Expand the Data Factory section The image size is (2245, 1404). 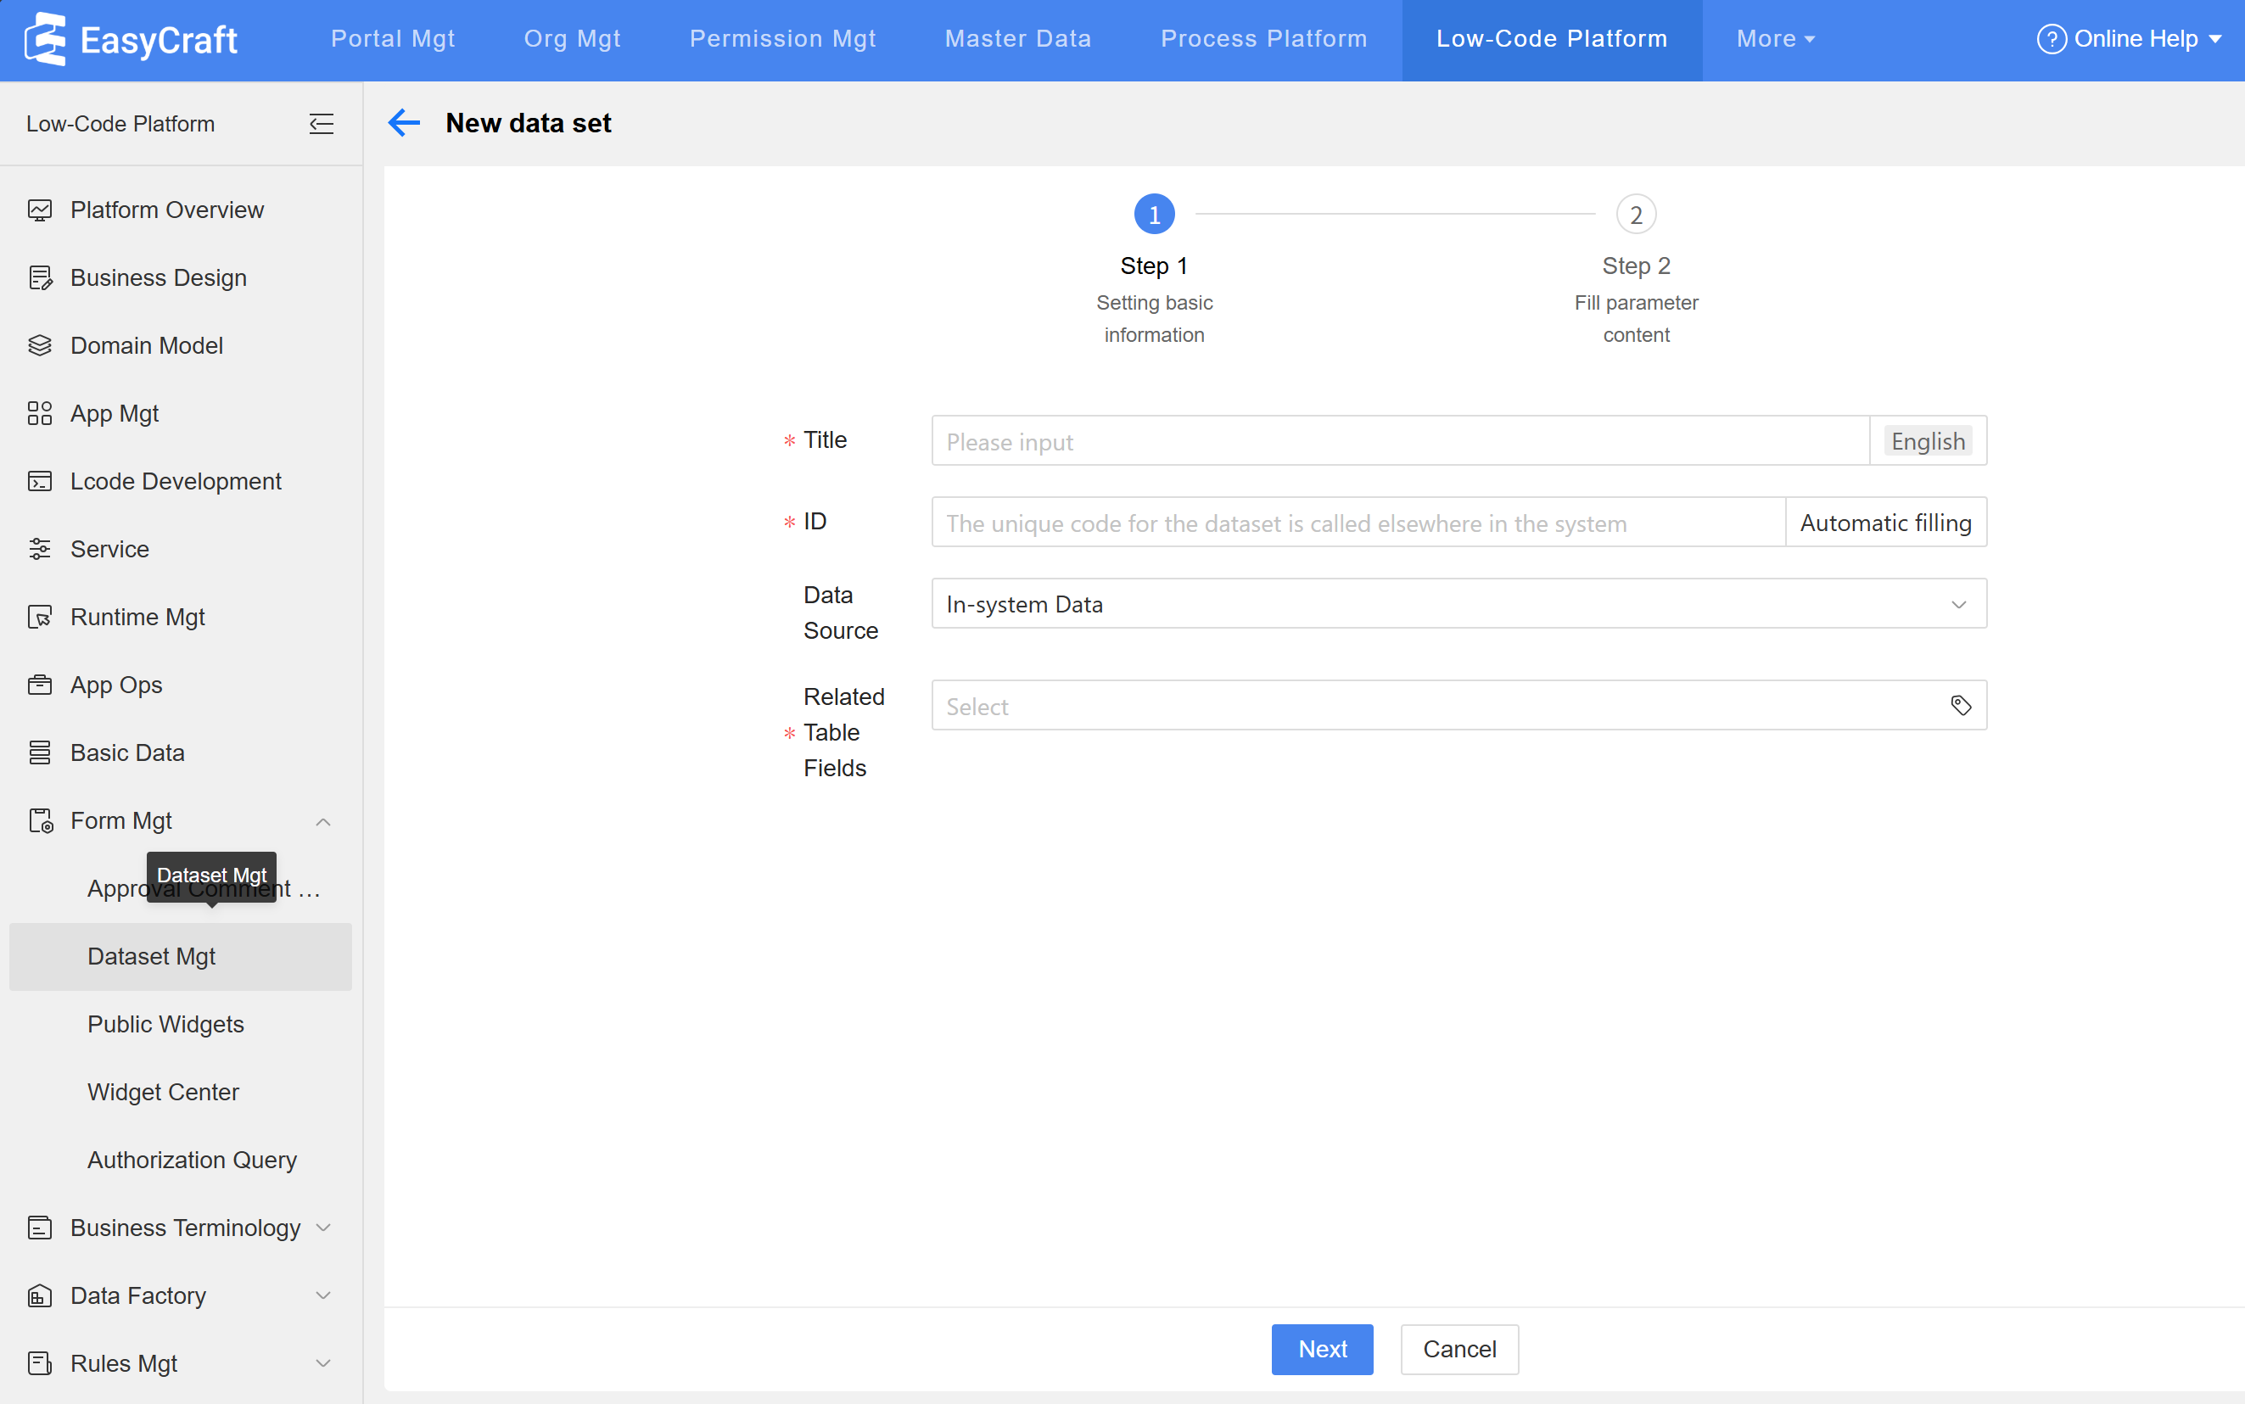pyautogui.click(x=322, y=1295)
